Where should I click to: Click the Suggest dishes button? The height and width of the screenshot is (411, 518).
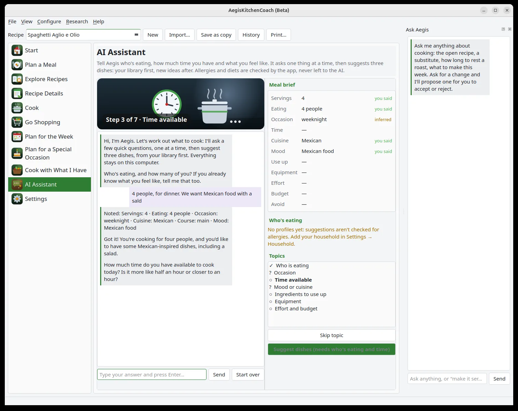pyautogui.click(x=332, y=349)
